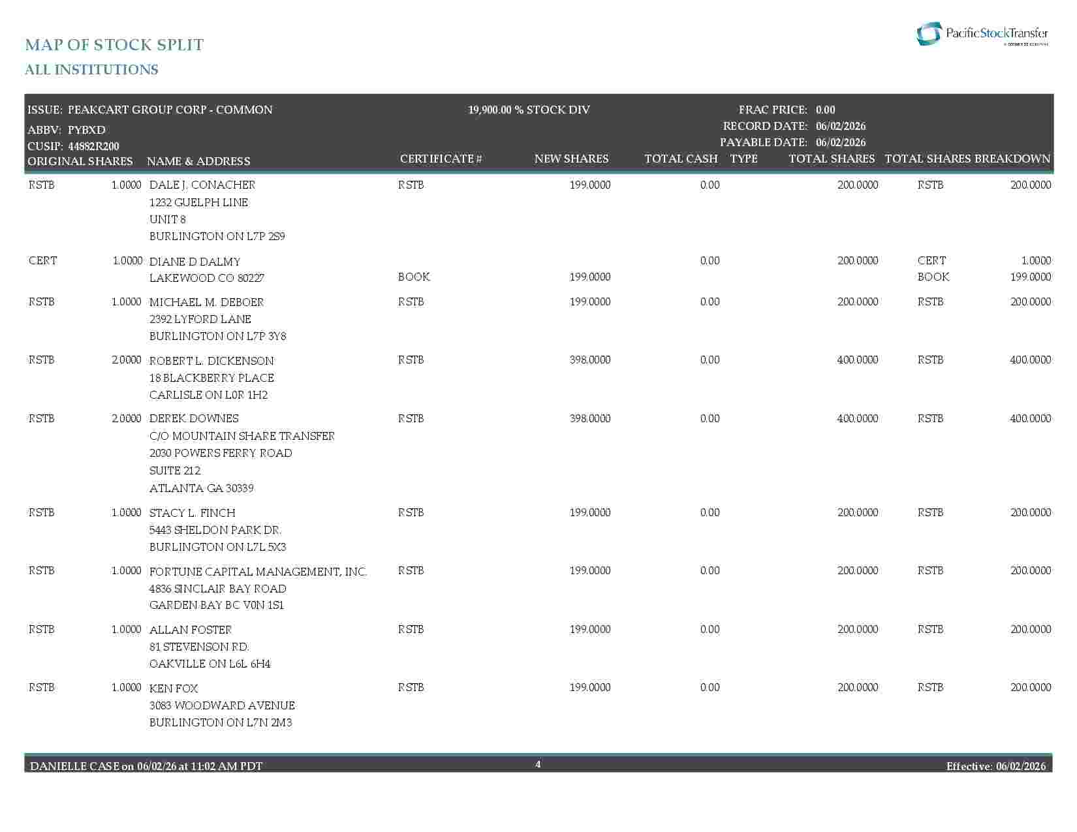This screenshot has height=832, width=1077.
Task: Select the abbreviation 'PYBXD'
Action: click(87, 130)
